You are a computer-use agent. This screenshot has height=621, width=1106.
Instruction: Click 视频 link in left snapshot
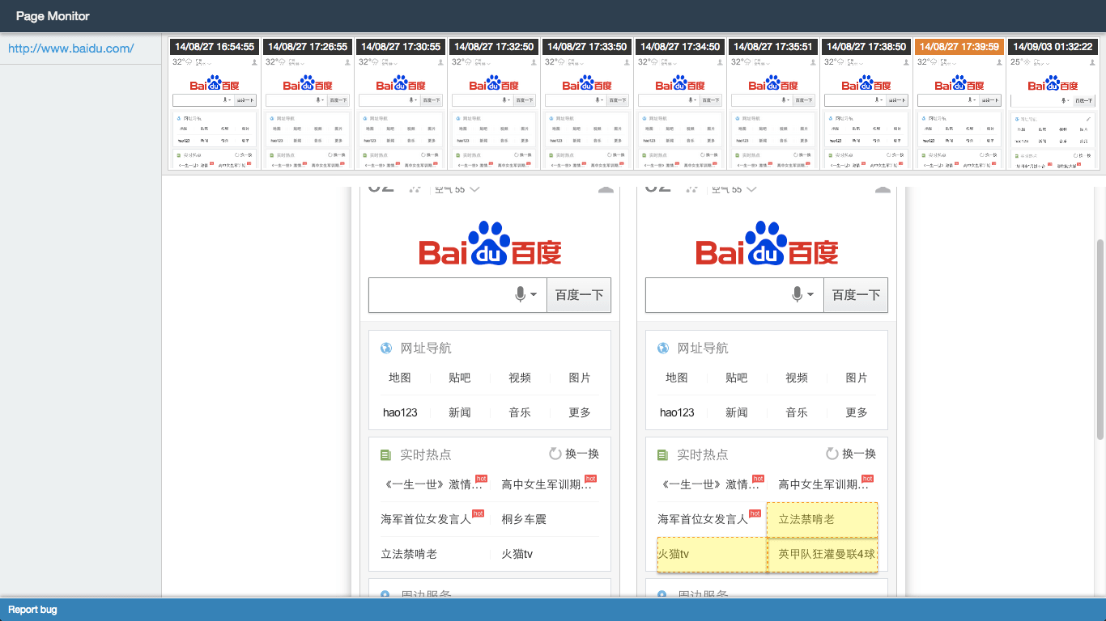(x=520, y=378)
